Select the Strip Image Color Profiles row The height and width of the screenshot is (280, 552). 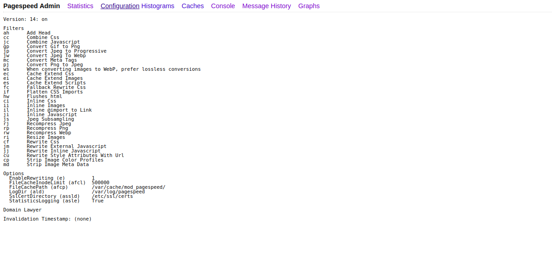[54, 160]
